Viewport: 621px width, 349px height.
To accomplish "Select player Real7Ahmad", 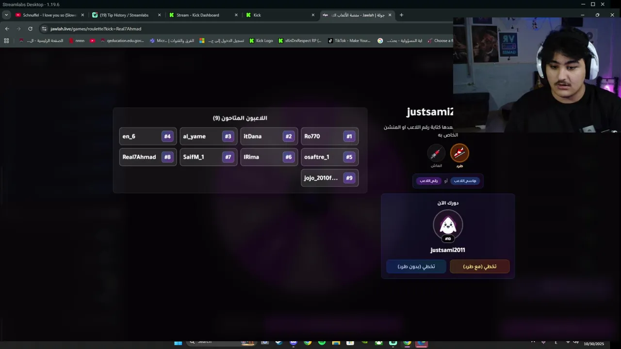I will (148, 157).
